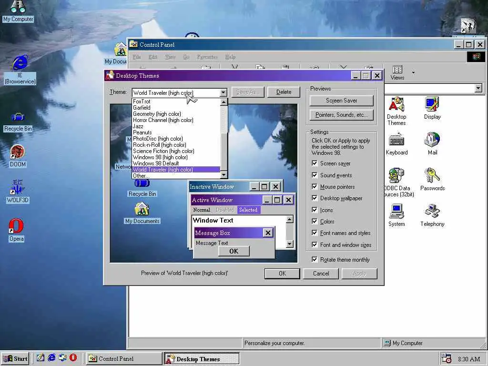
Task: Click Pointers, Sounds, etc. button
Action: 341,115
